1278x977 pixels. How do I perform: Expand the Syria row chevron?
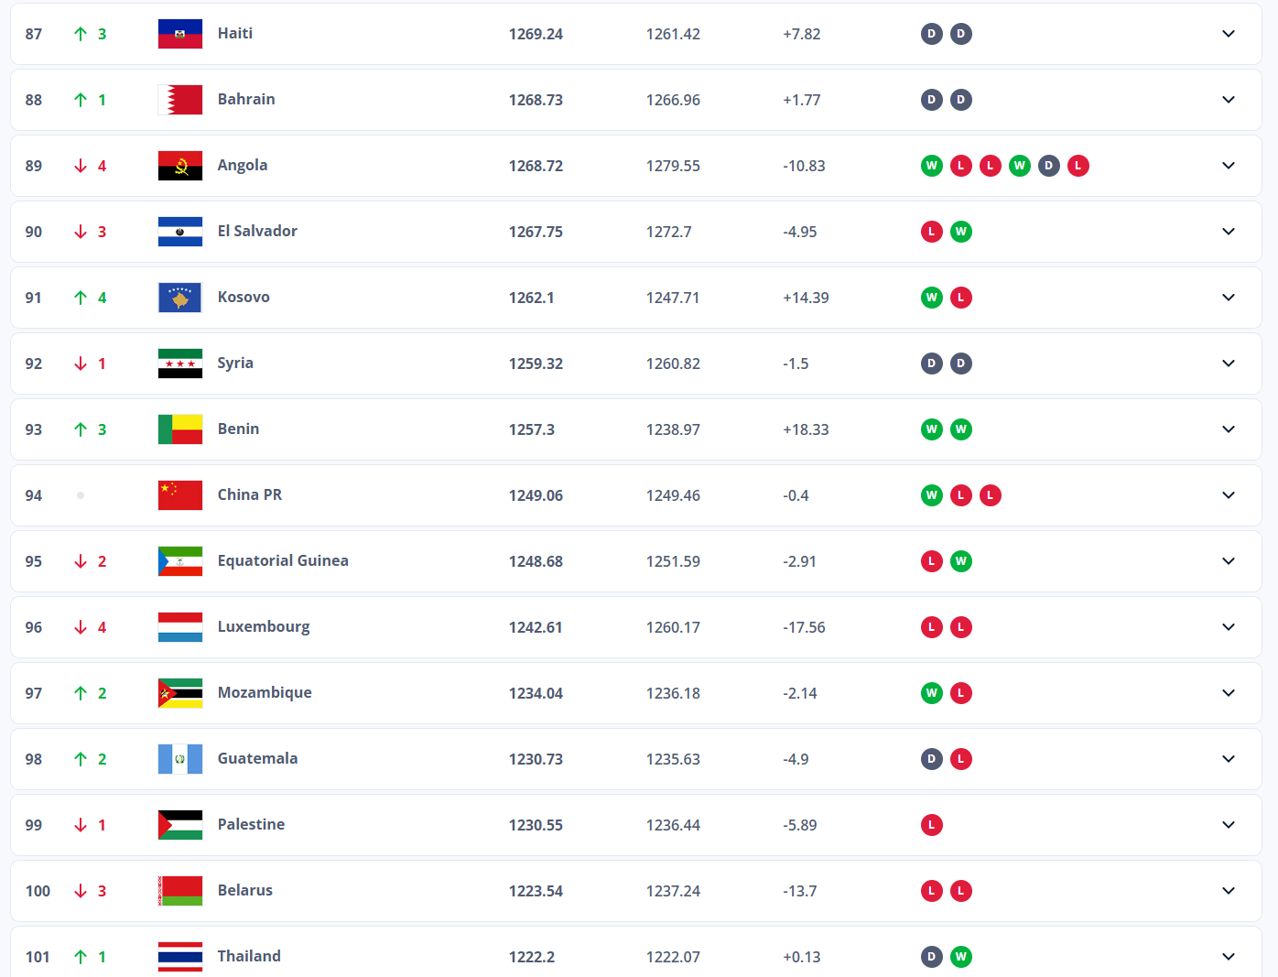click(x=1228, y=364)
